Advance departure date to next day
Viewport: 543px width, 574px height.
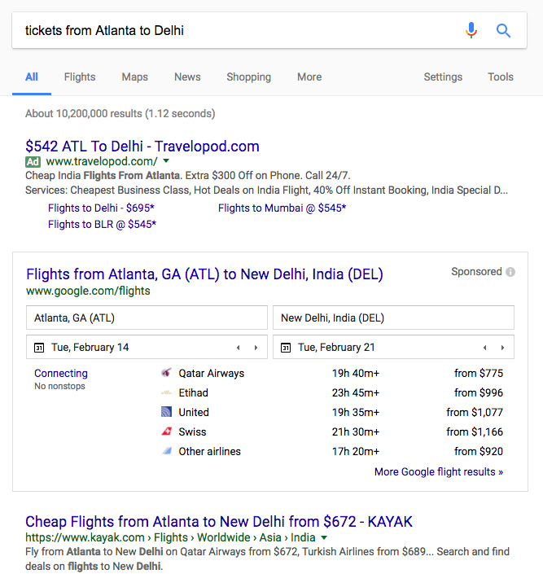(x=256, y=348)
